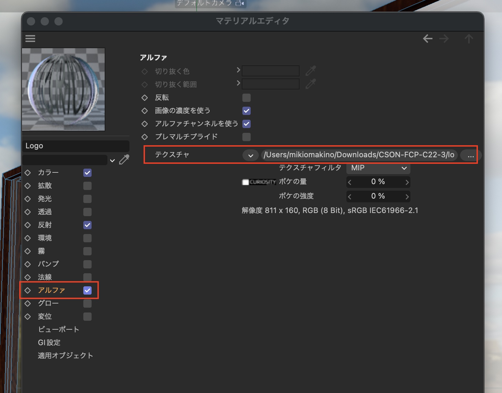Click the eyedropper next to 切り抜く範囲
The width and height of the screenshot is (502, 393).
[x=311, y=84]
